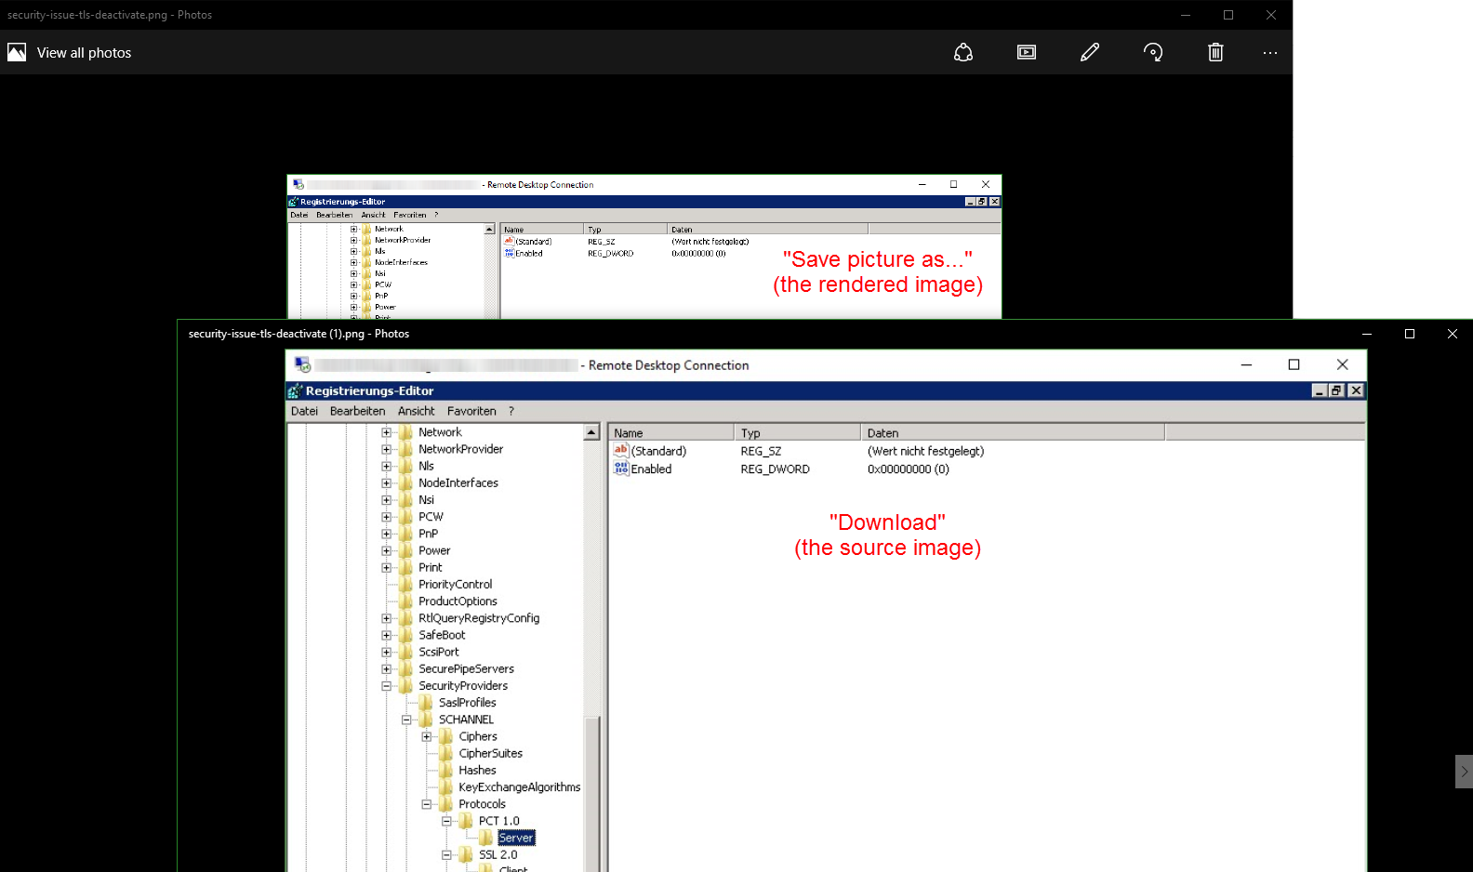Click the tree scrollbar up arrow
The image size is (1473, 872).
tap(591, 432)
